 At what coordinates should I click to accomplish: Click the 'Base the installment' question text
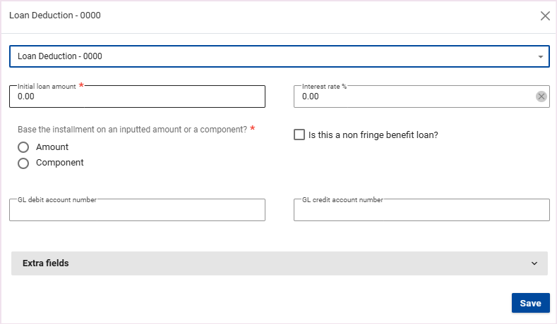coord(132,130)
